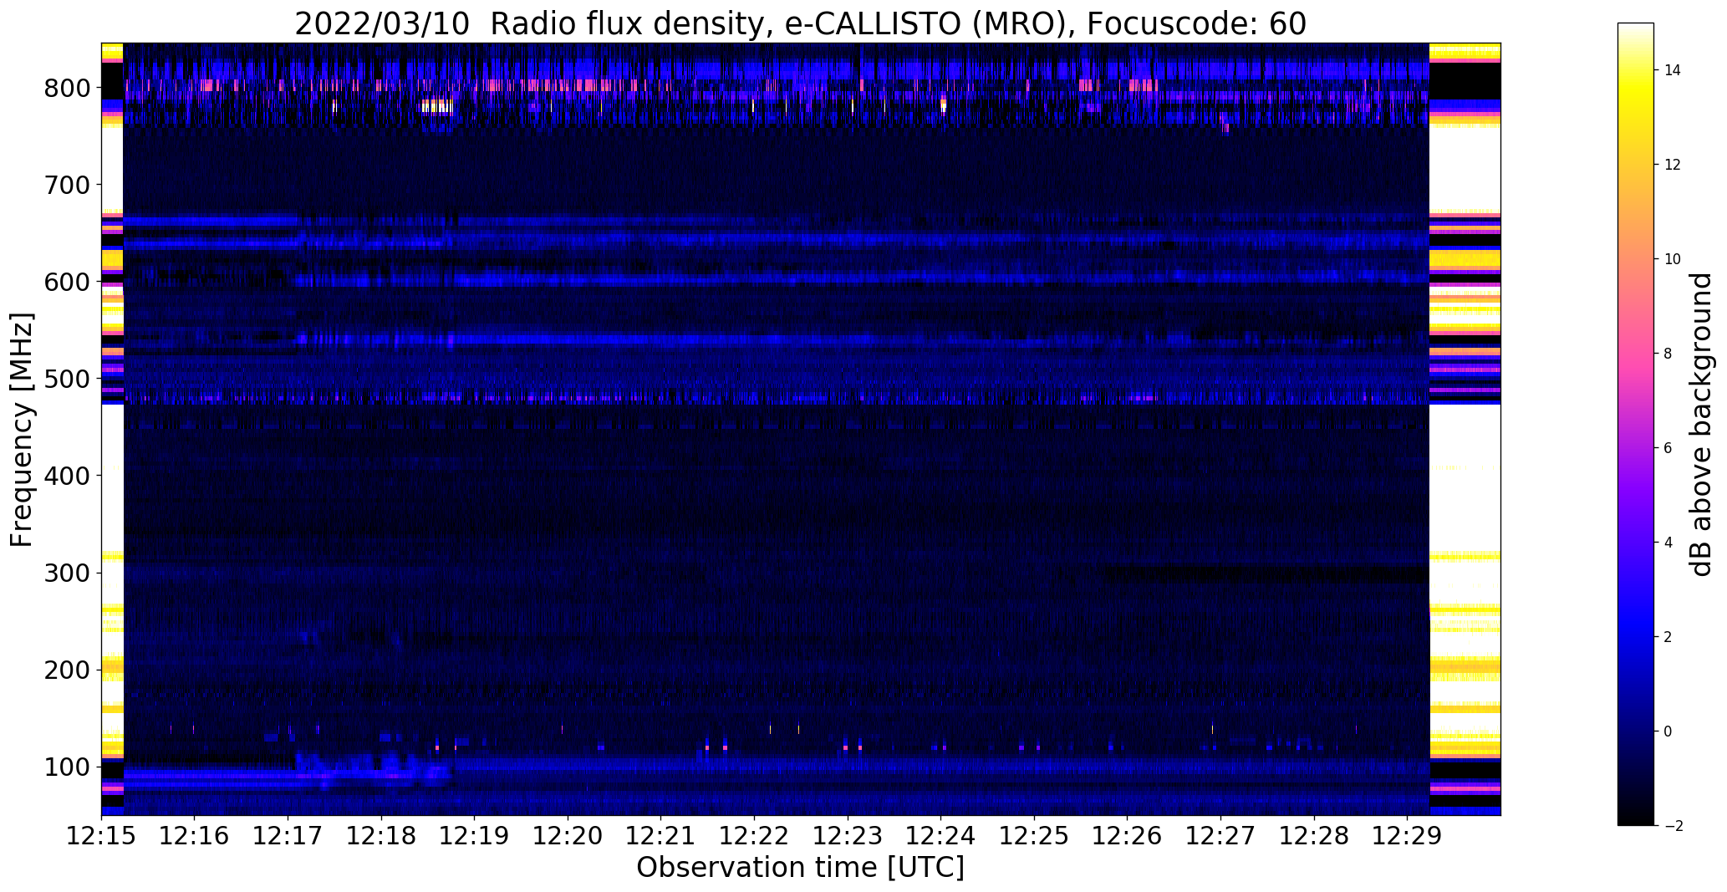This screenshot has width=1727, height=892.
Task: Click the 12:18 time tick label
Action: click(381, 835)
